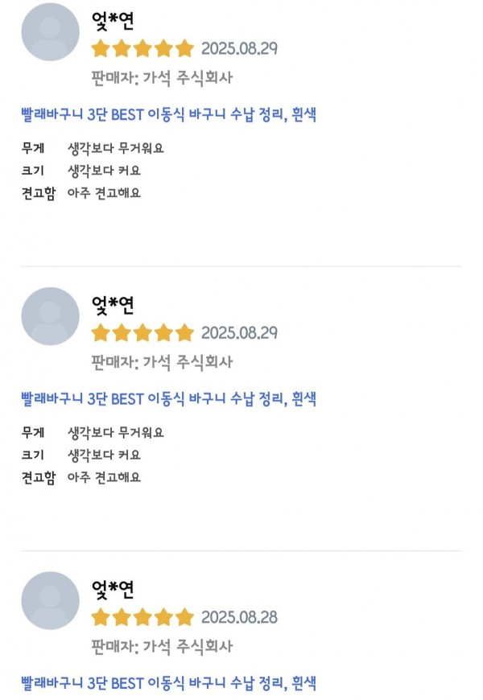Click the profile avatar of the first review

tap(50, 32)
